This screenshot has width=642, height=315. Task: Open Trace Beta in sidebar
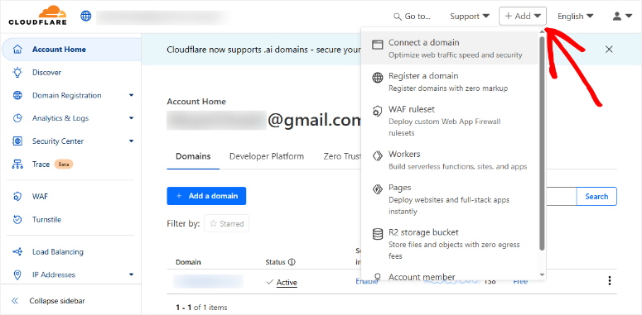[71, 165]
